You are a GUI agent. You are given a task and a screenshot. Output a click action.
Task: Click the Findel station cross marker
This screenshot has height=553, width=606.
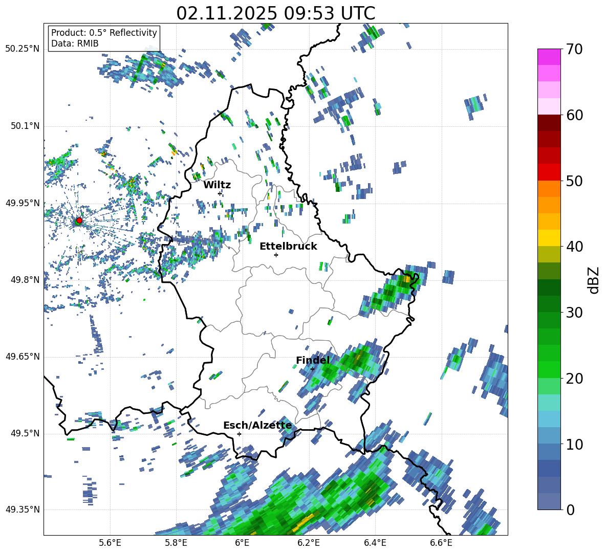(x=313, y=369)
